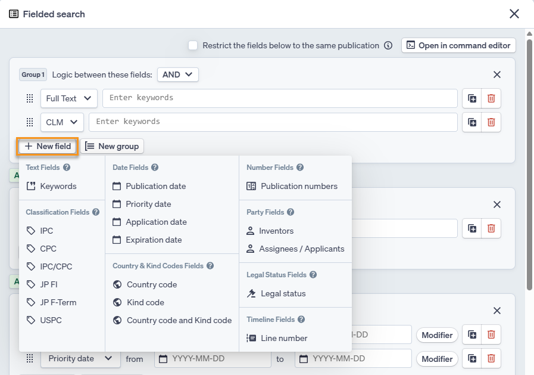Click the New field button
The image size is (534, 375).
[x=48, y=146]
